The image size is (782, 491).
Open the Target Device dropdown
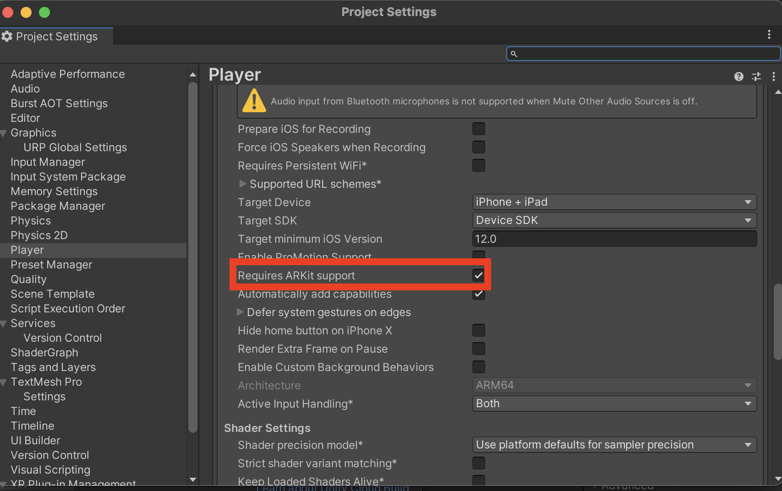[614, 202]
